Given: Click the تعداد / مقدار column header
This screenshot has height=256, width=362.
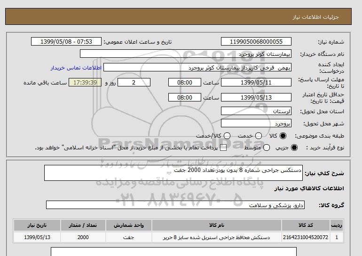Looking at the screenshot, I should click(x=83, y=225).
